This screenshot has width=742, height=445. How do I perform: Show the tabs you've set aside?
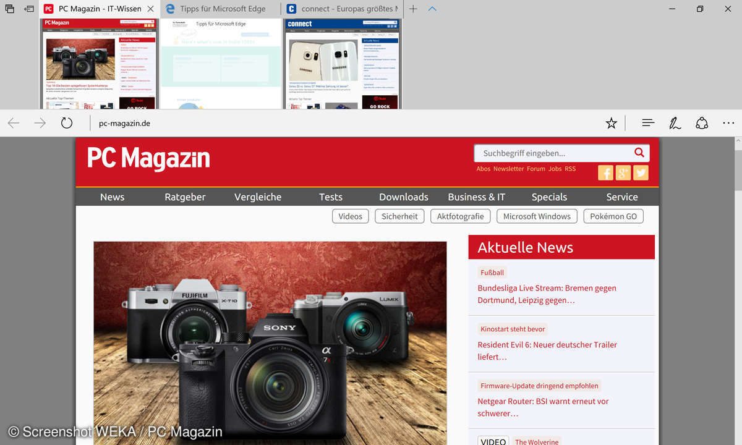click(9, 9)
